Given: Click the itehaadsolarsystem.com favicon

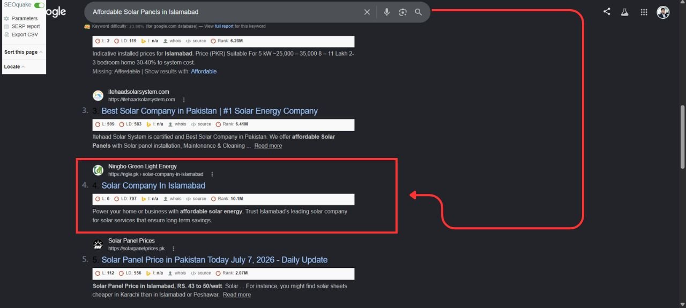Looking at the screenshot, I should click(x=98, y=95).
